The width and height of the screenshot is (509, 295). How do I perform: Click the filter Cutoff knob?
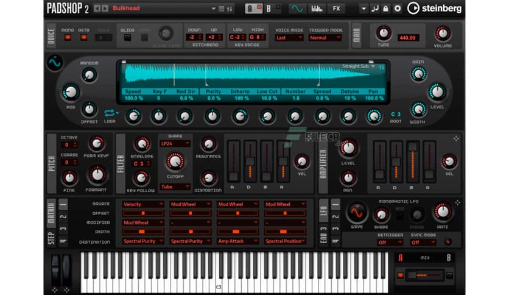(175, 162)
